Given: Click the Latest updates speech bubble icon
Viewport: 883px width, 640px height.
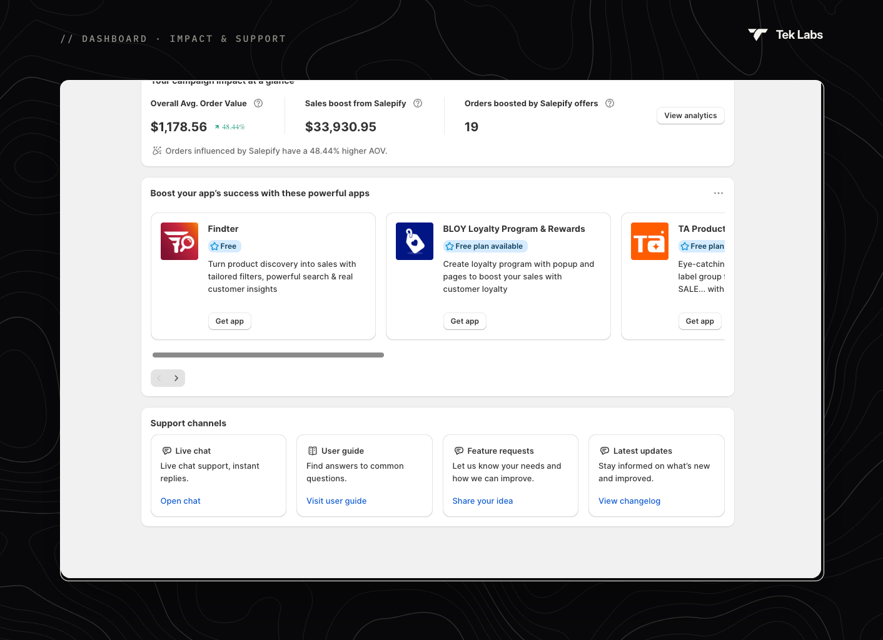Looking at the screenshot, I should pos(605,451).
